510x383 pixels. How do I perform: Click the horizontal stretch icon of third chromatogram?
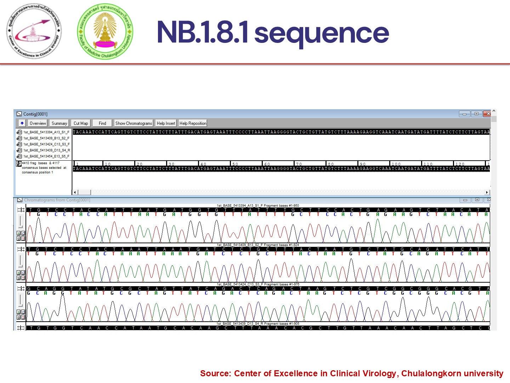click(21, 289)
